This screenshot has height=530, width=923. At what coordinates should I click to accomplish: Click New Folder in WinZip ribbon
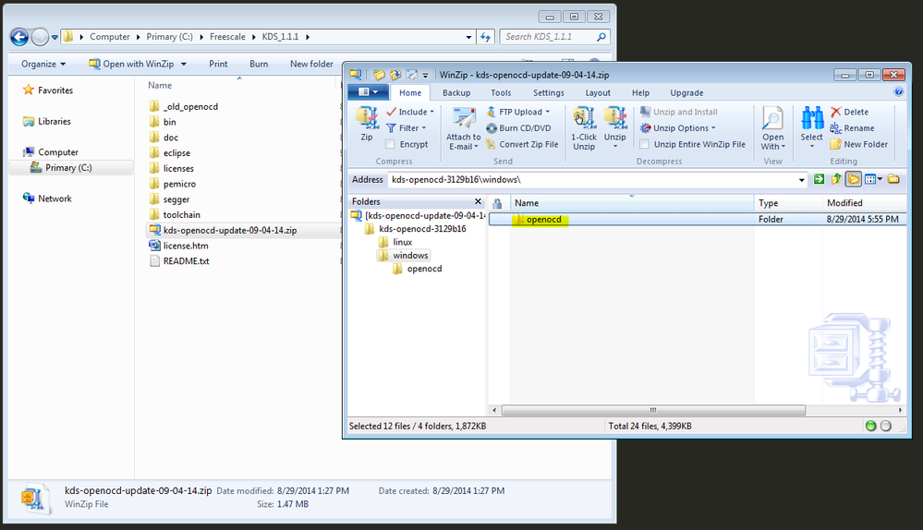(859, 144)
